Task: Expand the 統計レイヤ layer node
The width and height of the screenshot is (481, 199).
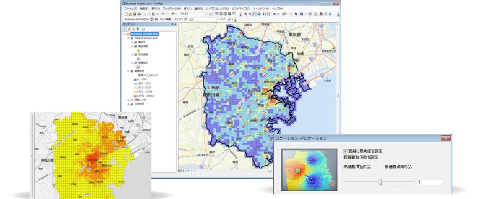Action: pyautogui.click(x=129, y=100)
